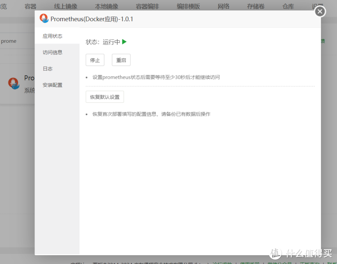View the 日志 tab
Viewport: 337px width, 264px height.
coord(47,68)
